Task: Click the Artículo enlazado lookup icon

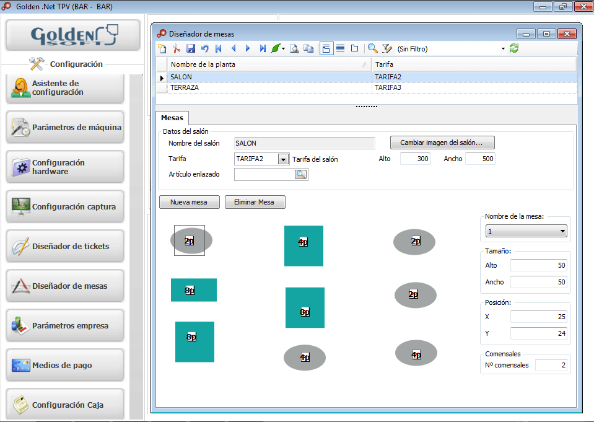Action: point(300,175)
